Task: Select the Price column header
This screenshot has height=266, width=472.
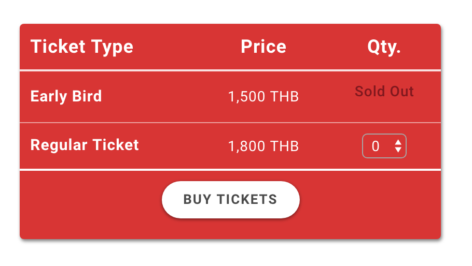Action: click(263, 47)
